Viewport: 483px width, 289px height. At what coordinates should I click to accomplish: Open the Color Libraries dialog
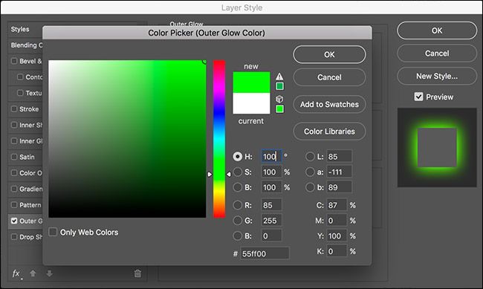(x=329, y=131)
